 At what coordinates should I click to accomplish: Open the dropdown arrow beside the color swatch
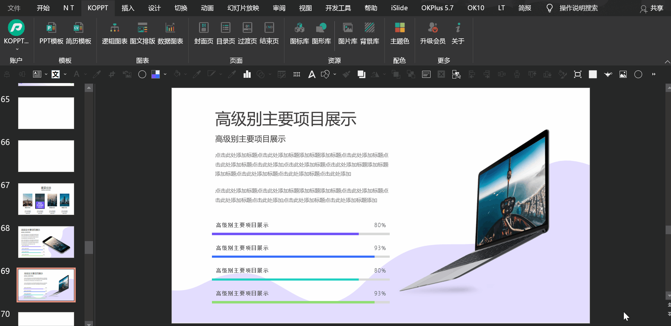(x=165, y=74)
